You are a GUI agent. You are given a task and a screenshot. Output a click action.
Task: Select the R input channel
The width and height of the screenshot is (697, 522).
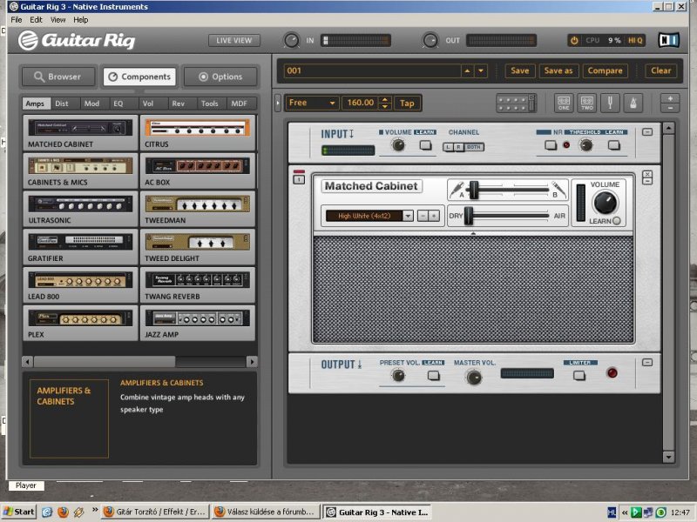coord(458,147)
